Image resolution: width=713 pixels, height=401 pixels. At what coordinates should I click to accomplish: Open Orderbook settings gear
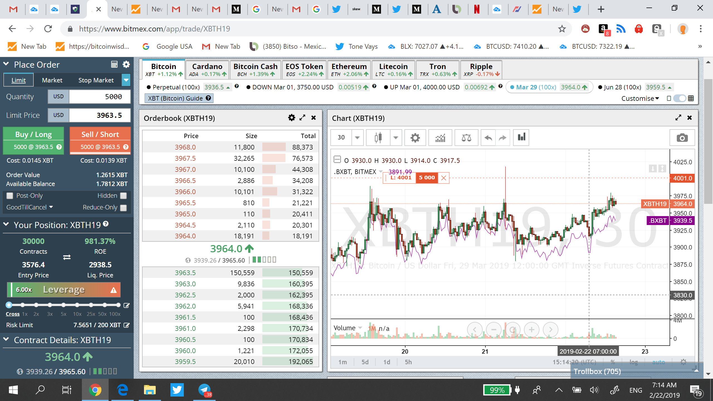click(292, 118)
